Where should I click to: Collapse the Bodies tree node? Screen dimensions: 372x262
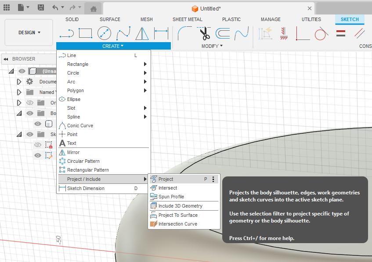19,113
